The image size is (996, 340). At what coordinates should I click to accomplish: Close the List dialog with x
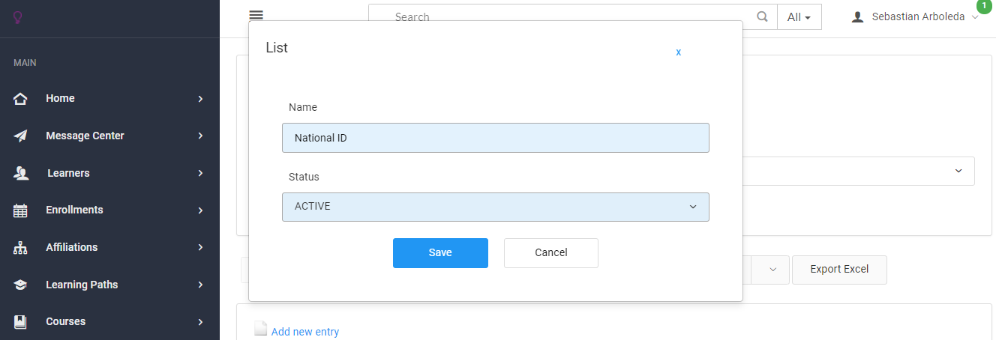678,52
